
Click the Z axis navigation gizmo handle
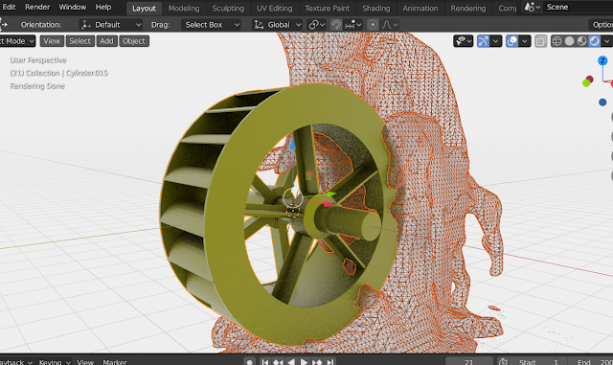(x=602, y=60)
